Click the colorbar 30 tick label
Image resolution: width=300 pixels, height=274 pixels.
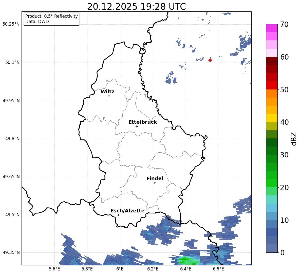[284, 155]
